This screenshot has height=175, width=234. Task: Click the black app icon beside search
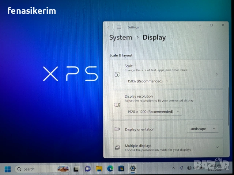[76, 169]
